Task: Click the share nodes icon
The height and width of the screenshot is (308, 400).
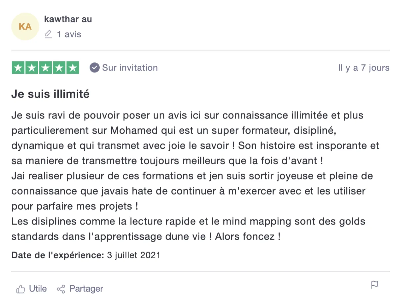Action: (61, 289)
